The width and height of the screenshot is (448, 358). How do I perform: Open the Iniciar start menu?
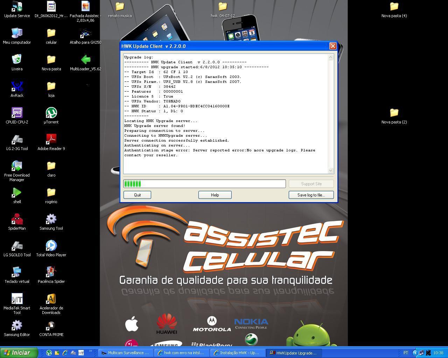click(x=19, y=353)
